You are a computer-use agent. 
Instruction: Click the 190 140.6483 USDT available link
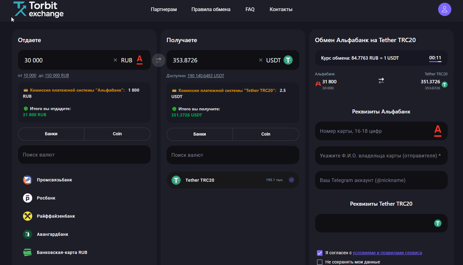click(x=206, y=76)
